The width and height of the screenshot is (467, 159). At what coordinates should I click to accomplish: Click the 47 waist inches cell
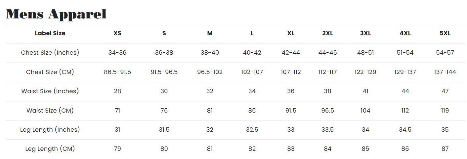pyautogui.click(x=445, y=91)
